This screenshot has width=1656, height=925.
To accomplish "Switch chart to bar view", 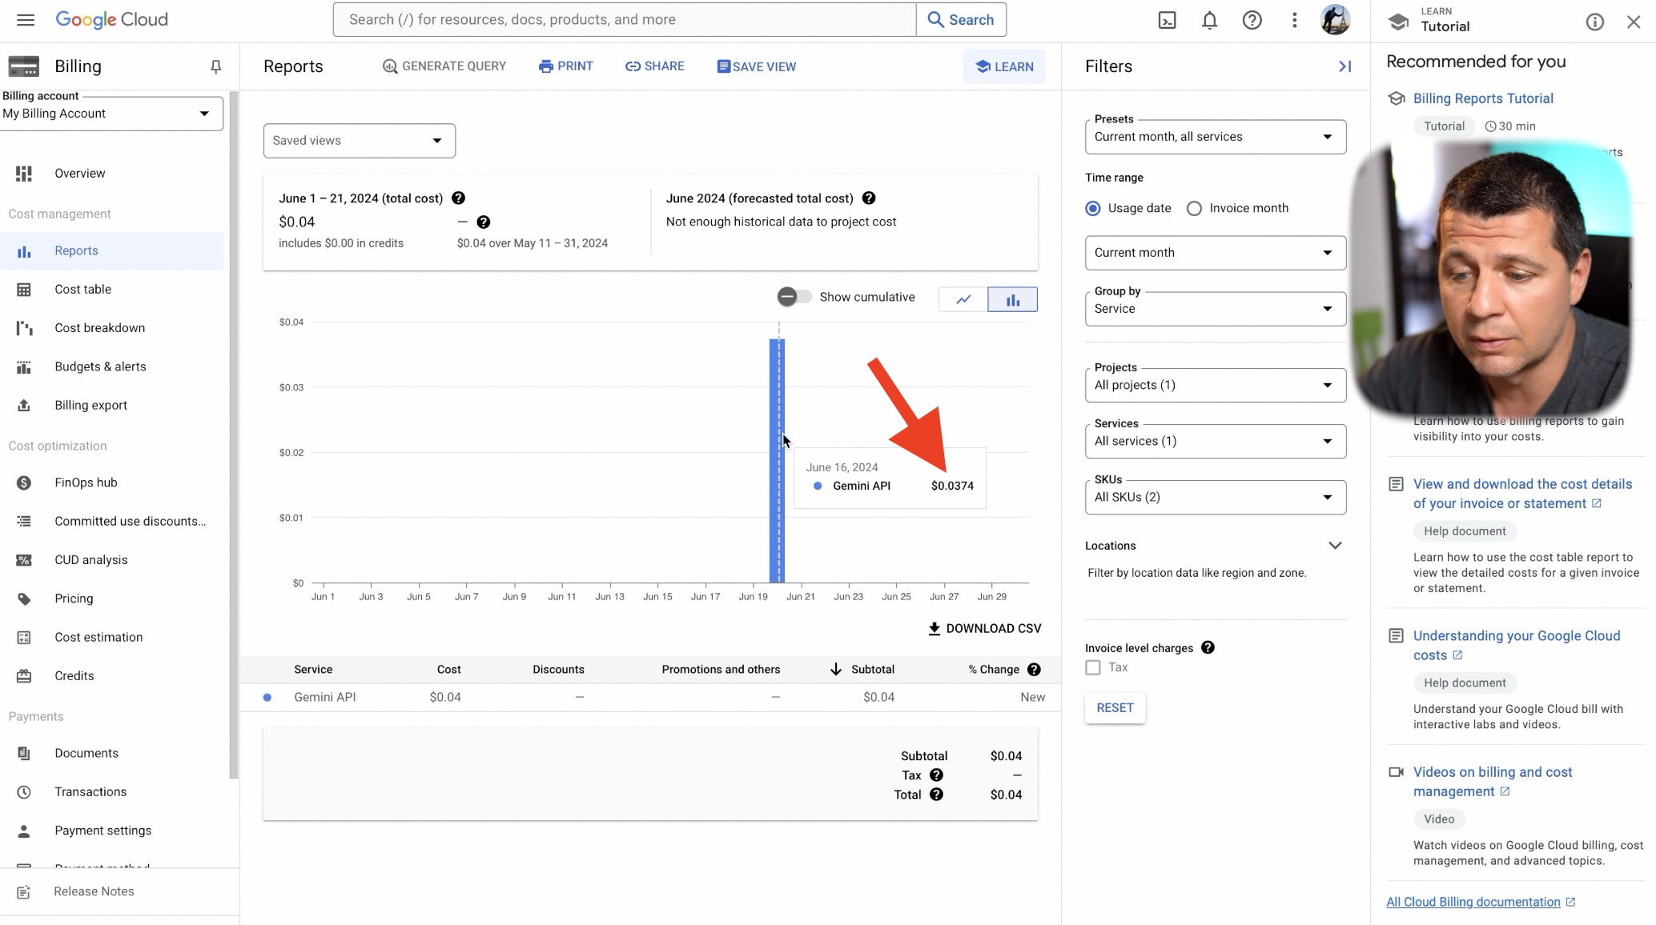I will coord(1013,299).
